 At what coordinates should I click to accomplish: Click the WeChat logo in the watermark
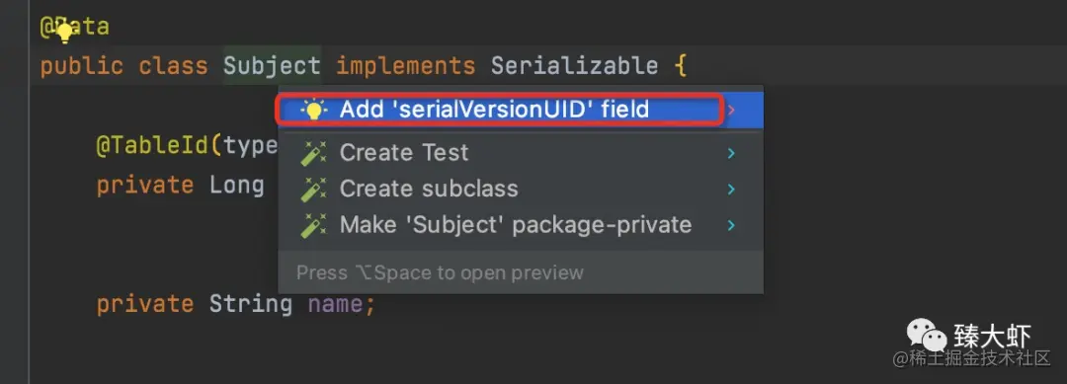click(925, 335)
